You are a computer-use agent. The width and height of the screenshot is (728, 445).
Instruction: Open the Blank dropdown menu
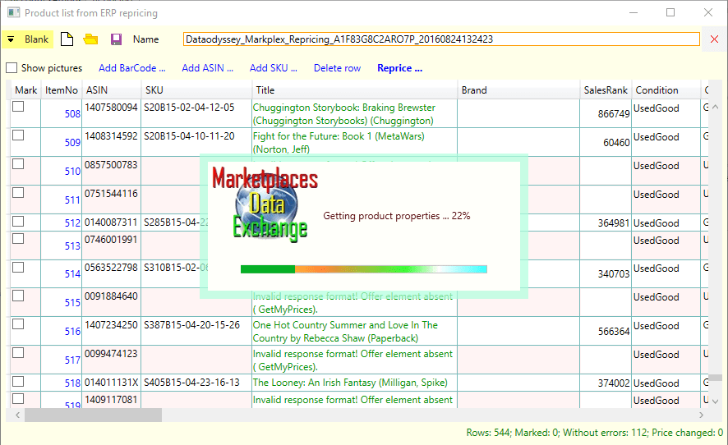pos(28,39)
